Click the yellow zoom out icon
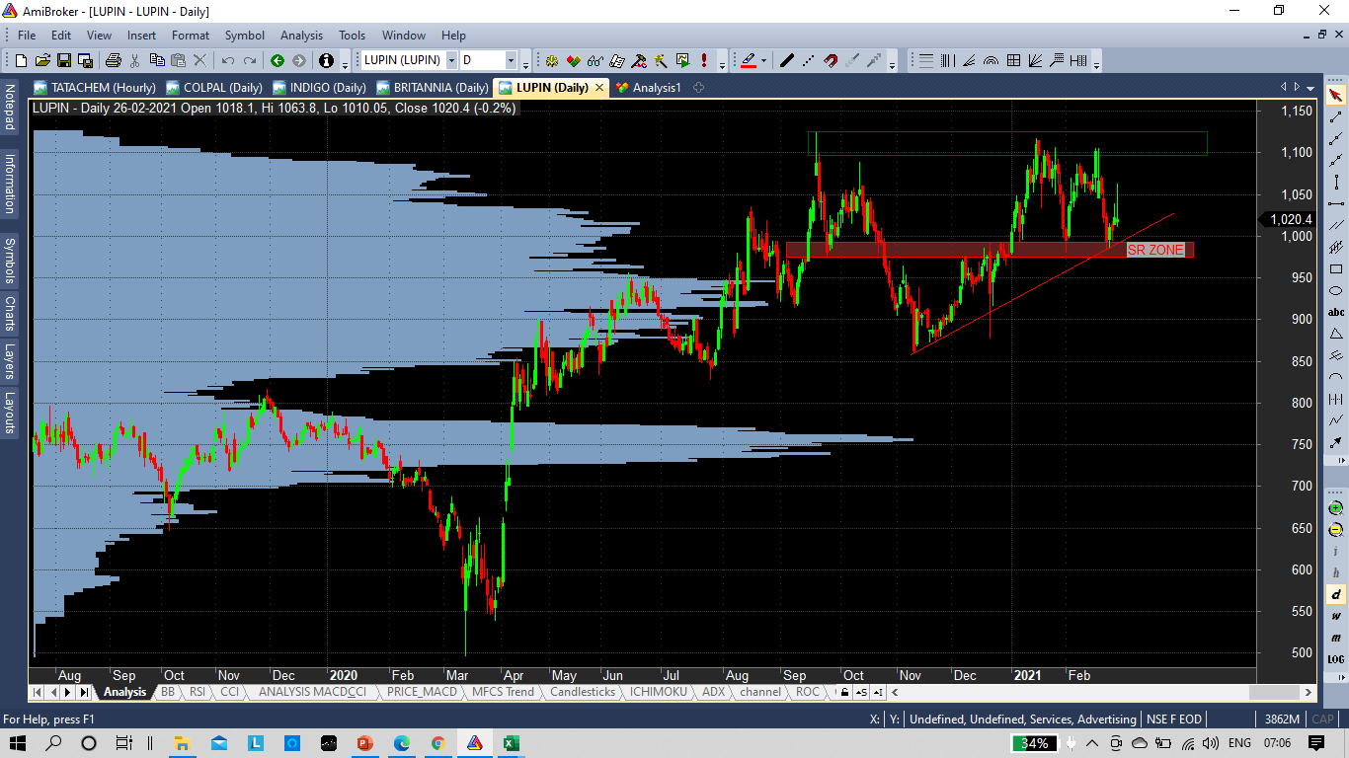Screen dimensions: 1349x758 pos(1335,530)
